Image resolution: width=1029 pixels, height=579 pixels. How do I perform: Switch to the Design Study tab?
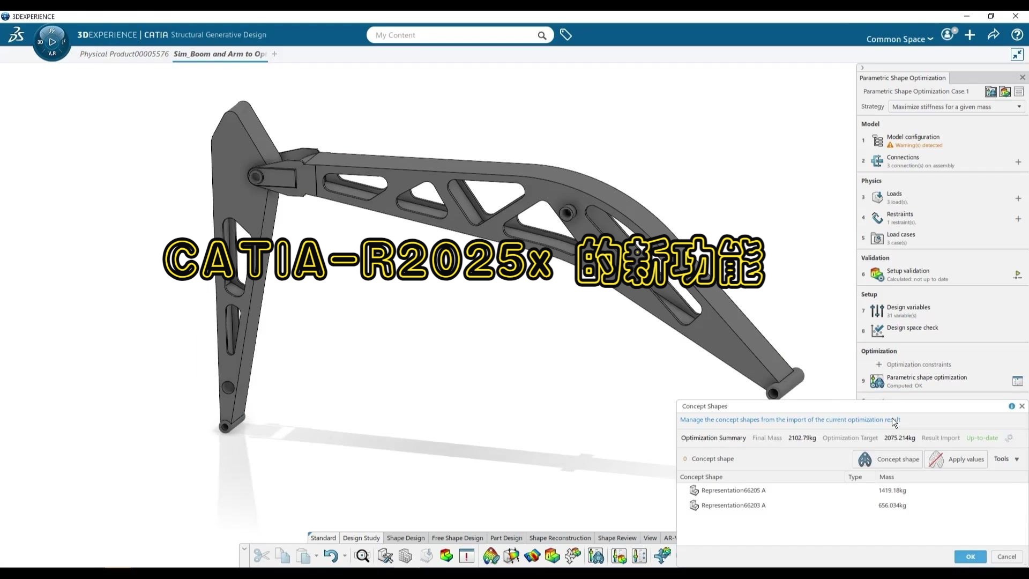point(361,538)
